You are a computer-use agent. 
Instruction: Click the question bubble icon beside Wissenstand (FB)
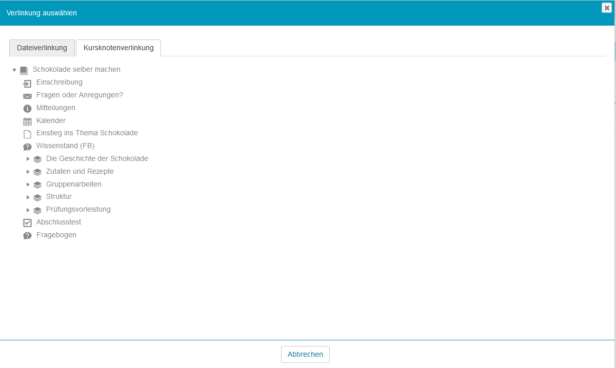tap(27, 147)
